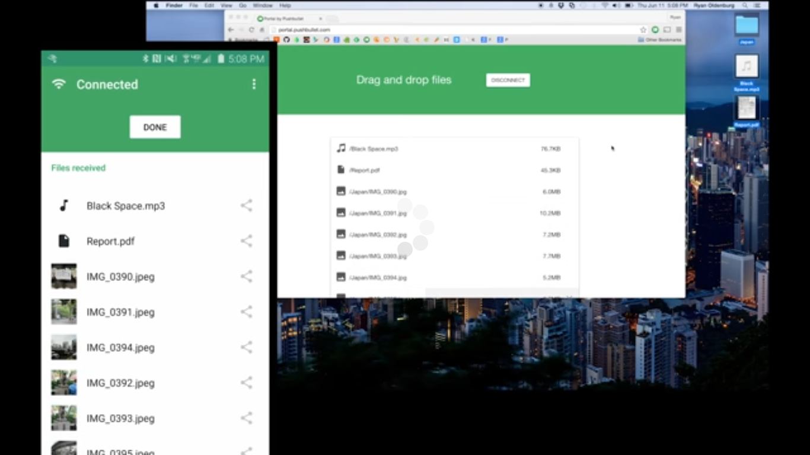Bookmark page with the star icon

pyautogui.click(x=643, y=30)
